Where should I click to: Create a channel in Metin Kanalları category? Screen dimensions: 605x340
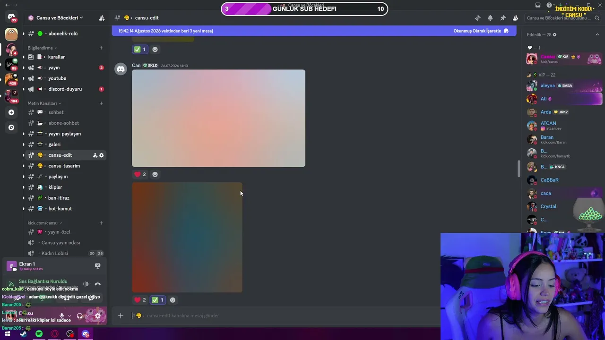pos(101,103)
